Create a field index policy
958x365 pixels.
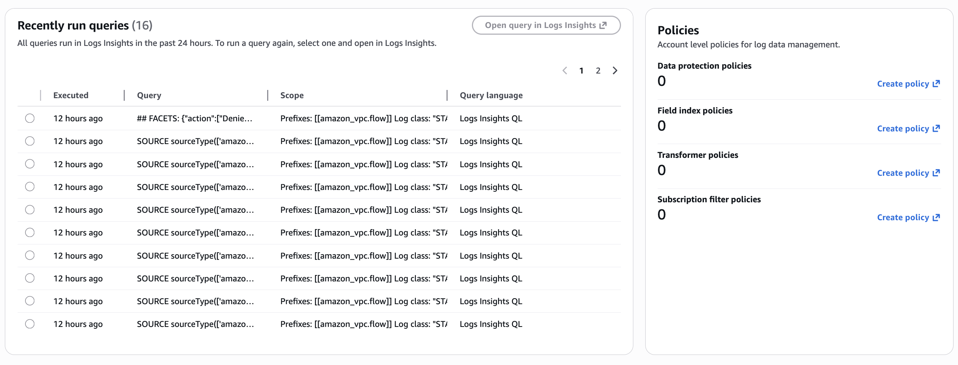[903, 128]
